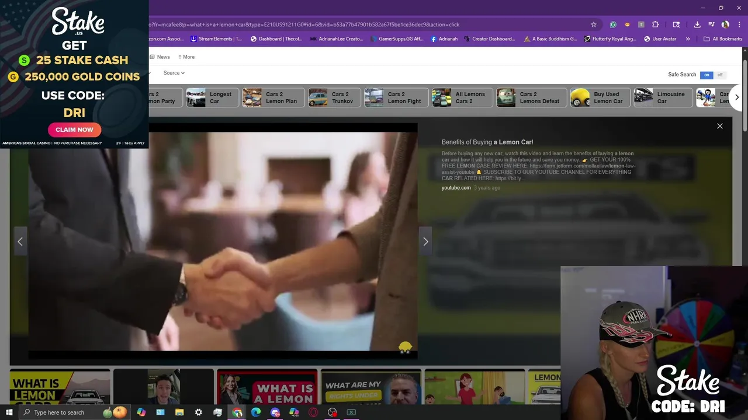
Task: Open the Adrianah Facebook bookmark
Action: coord(444,39)
